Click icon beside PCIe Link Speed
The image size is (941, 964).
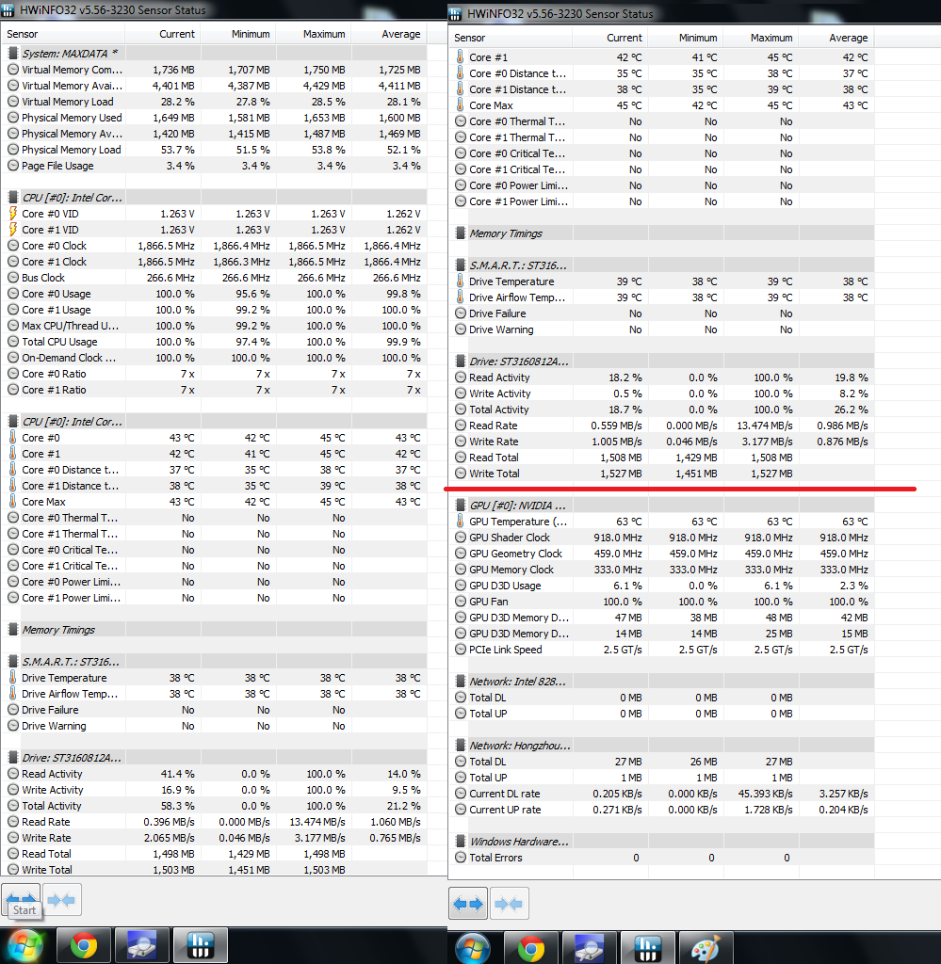click(x=460, y=650)
